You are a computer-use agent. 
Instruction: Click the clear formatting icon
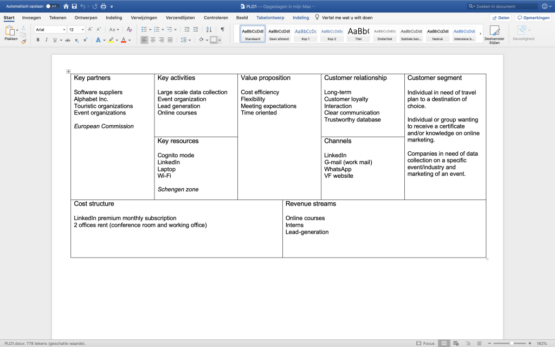[129, 29]
